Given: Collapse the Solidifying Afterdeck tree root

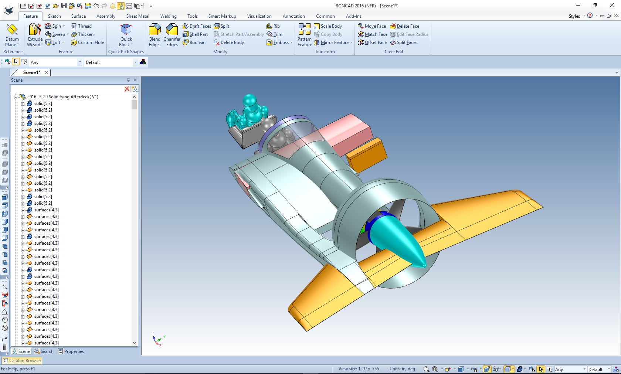Looking at the screenshot, I should tap(16, 97).
